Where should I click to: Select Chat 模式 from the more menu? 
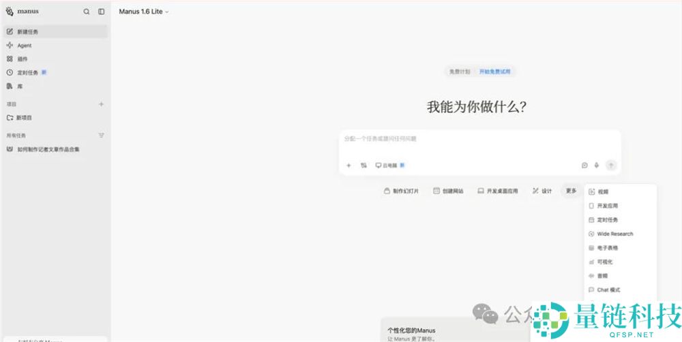[621, 290]
